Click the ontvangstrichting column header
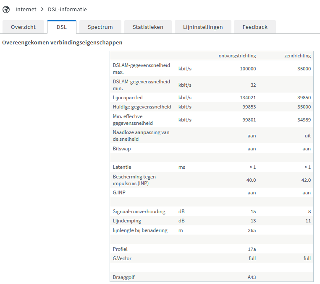This screenshot has width=320, height=284. click(x=237, y=56)
